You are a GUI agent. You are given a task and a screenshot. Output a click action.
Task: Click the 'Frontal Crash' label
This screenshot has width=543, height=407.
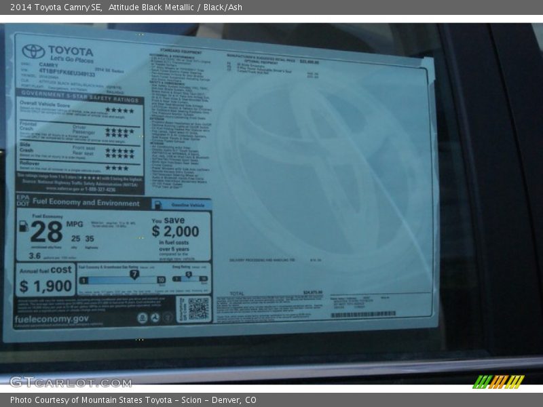point(28,126)
